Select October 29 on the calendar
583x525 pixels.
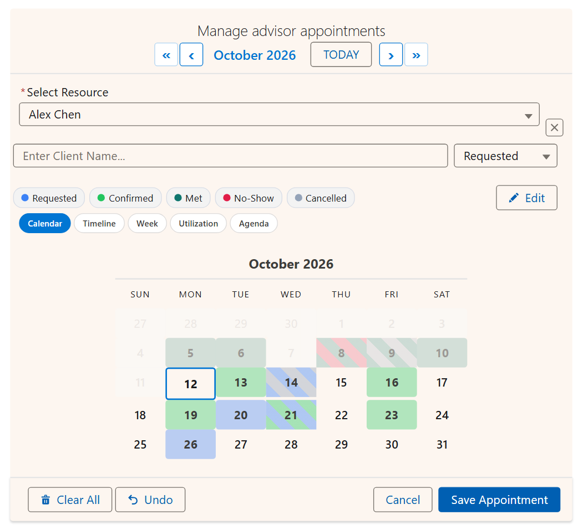[x=341, y=444]
